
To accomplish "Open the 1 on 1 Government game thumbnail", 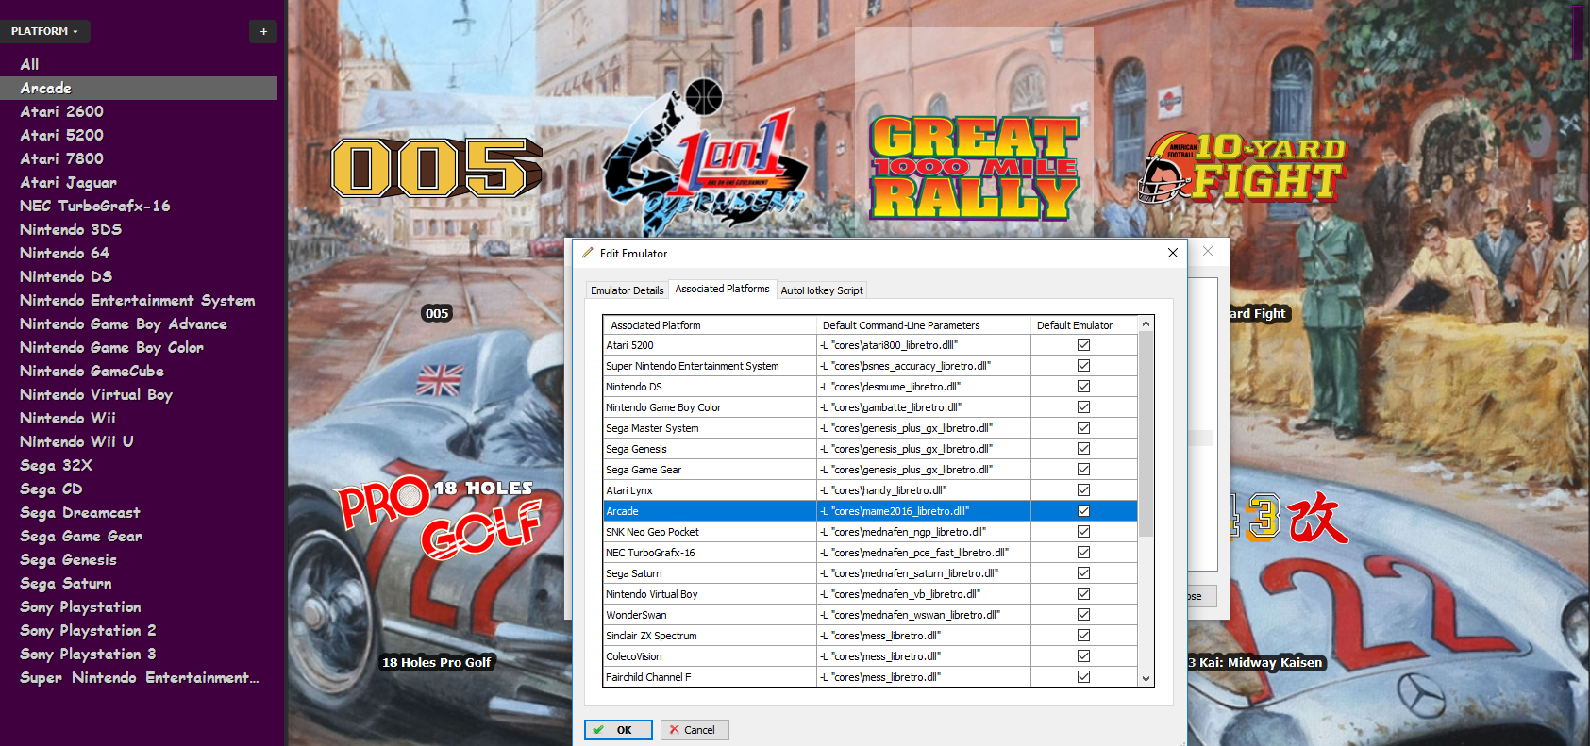I will click(x=705, y=156).
